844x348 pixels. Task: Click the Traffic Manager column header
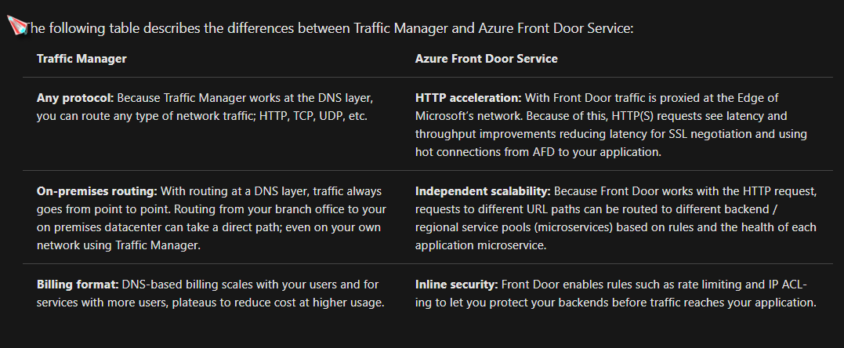[x=82, y=59]
